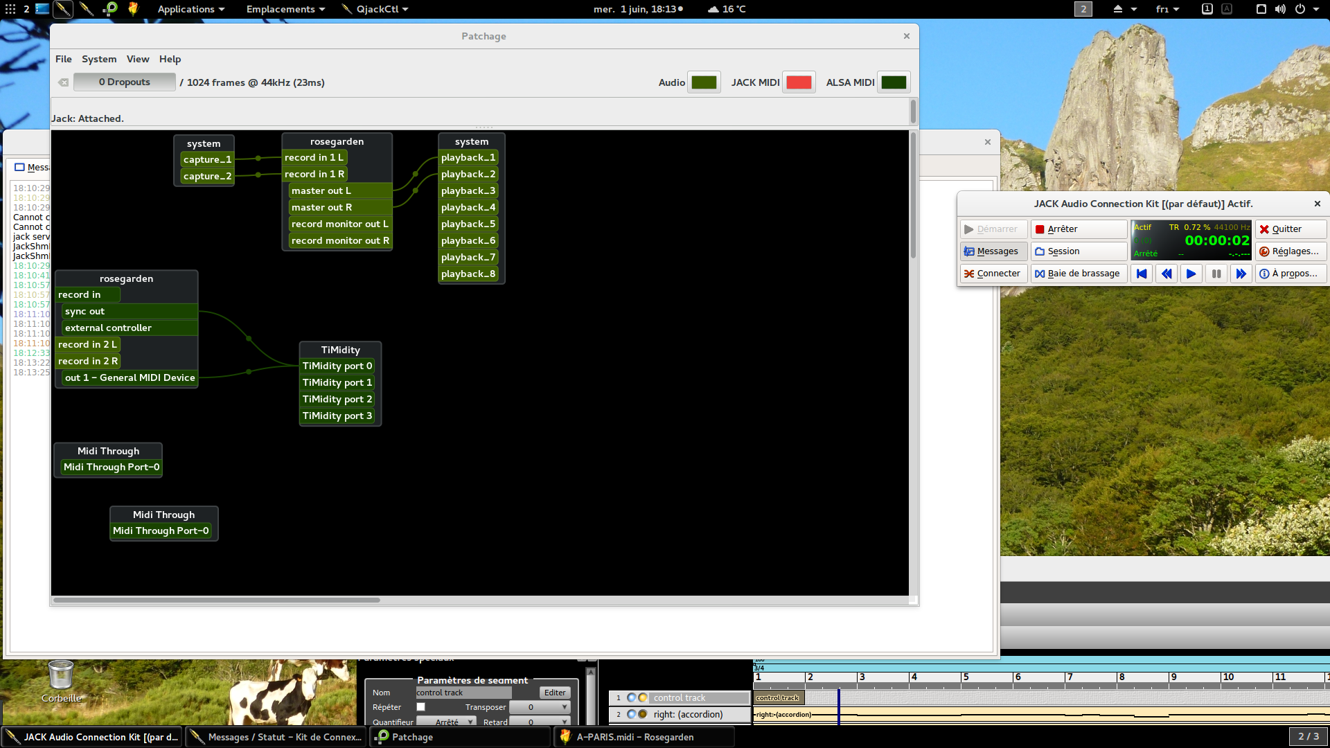The height and width of the screenshot is (748, 1330).
Task: Click the rewind-to-start transport button
Action: pos(1141,274)
